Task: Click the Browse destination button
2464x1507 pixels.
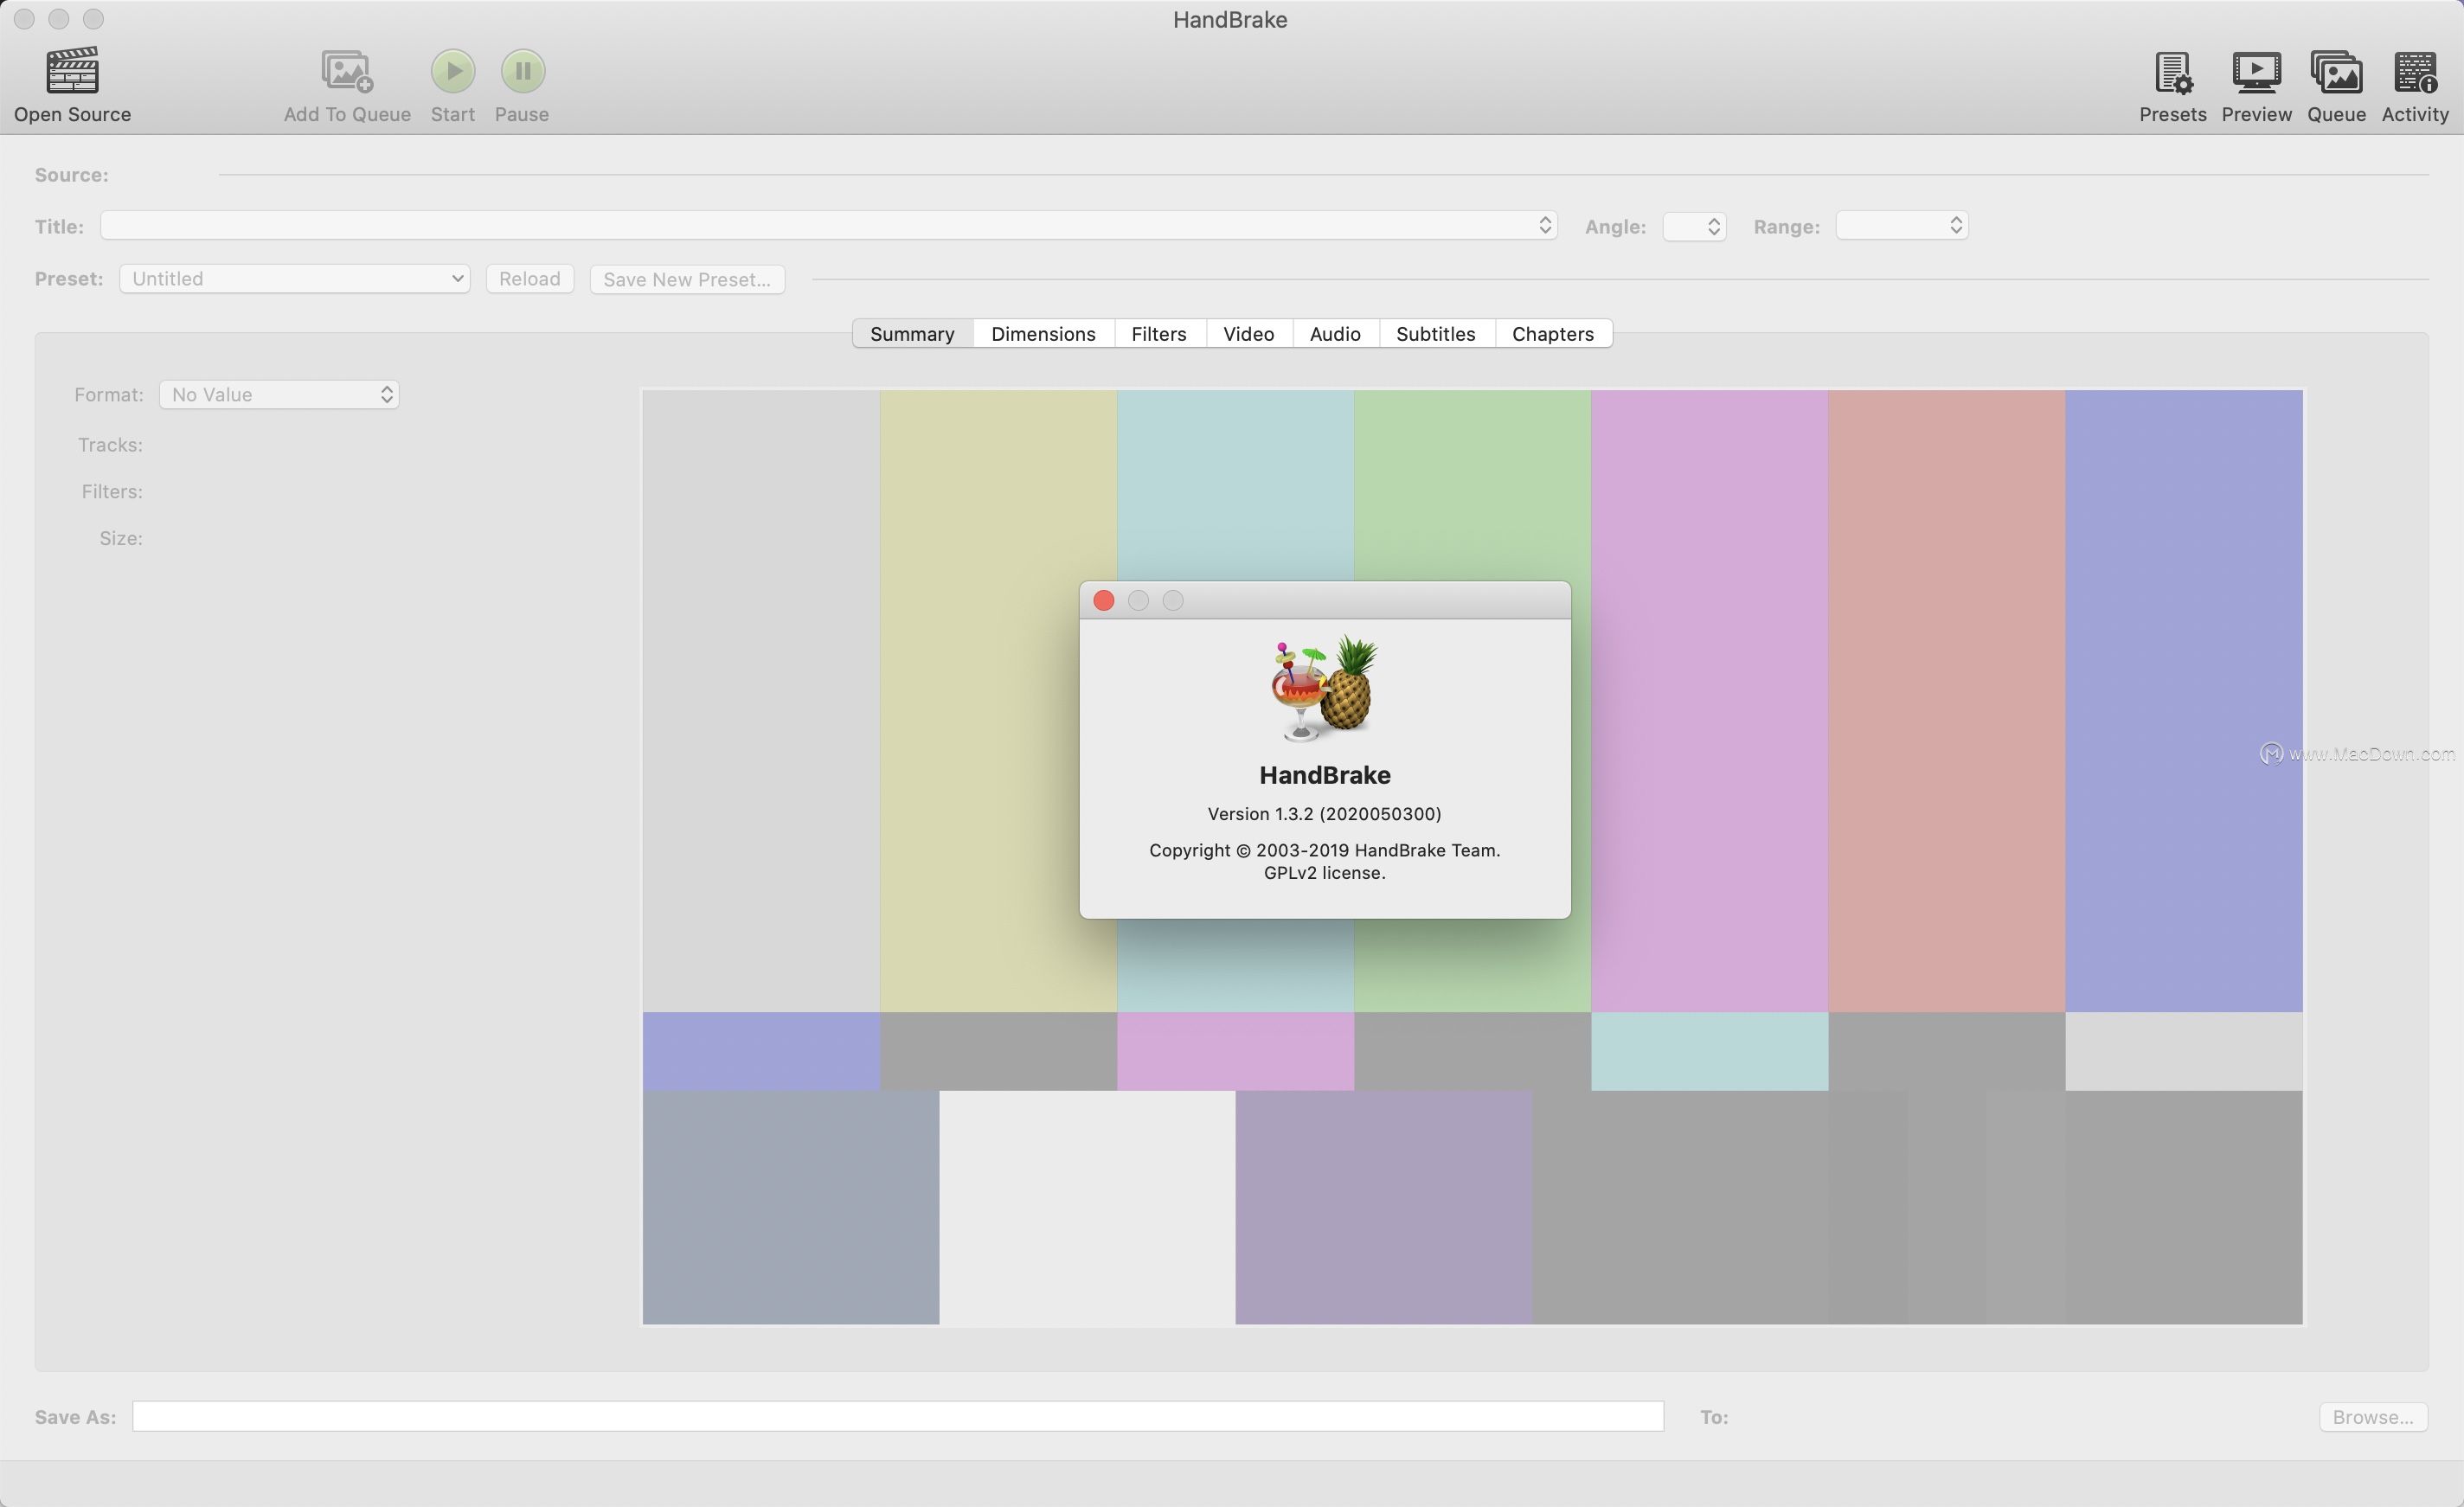Action: (2373, 1417)
